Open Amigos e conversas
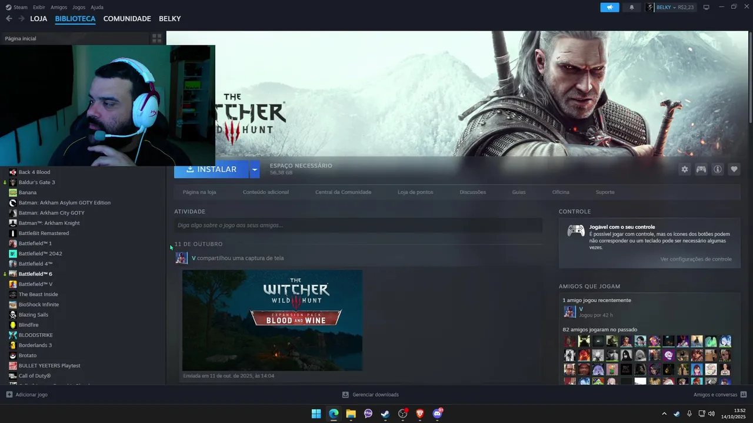This screenshot has width=753, height=423. tap(720, 395)
